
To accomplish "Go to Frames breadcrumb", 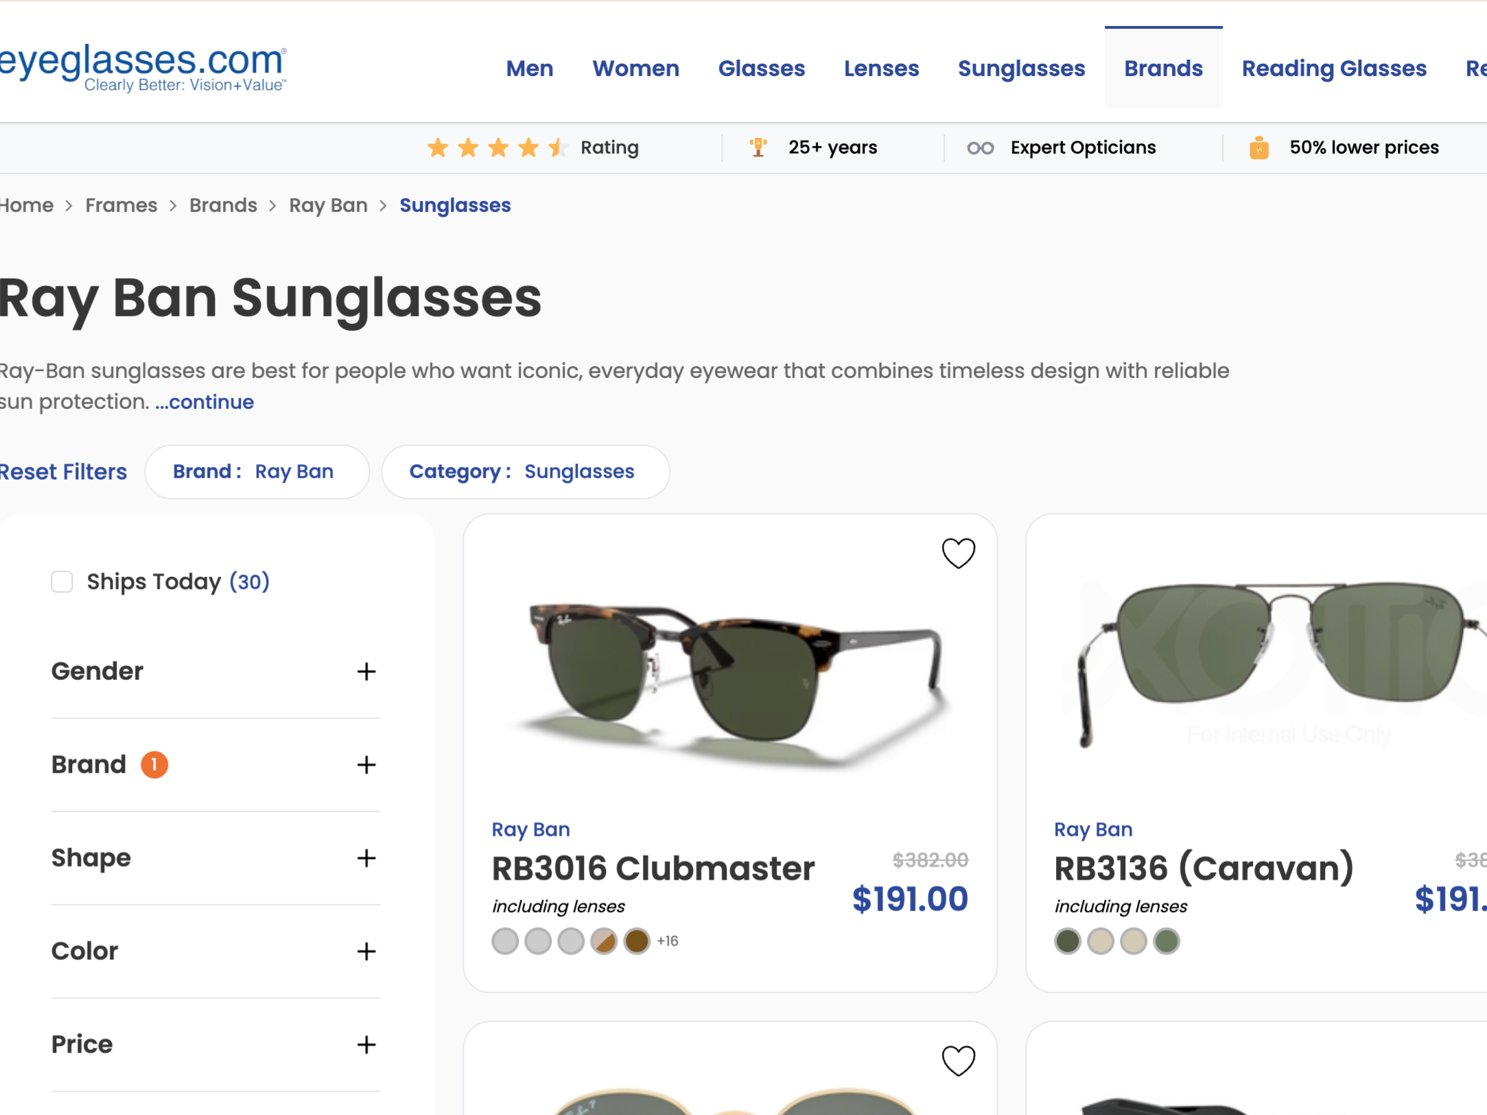I will click(x=121, y=205).
